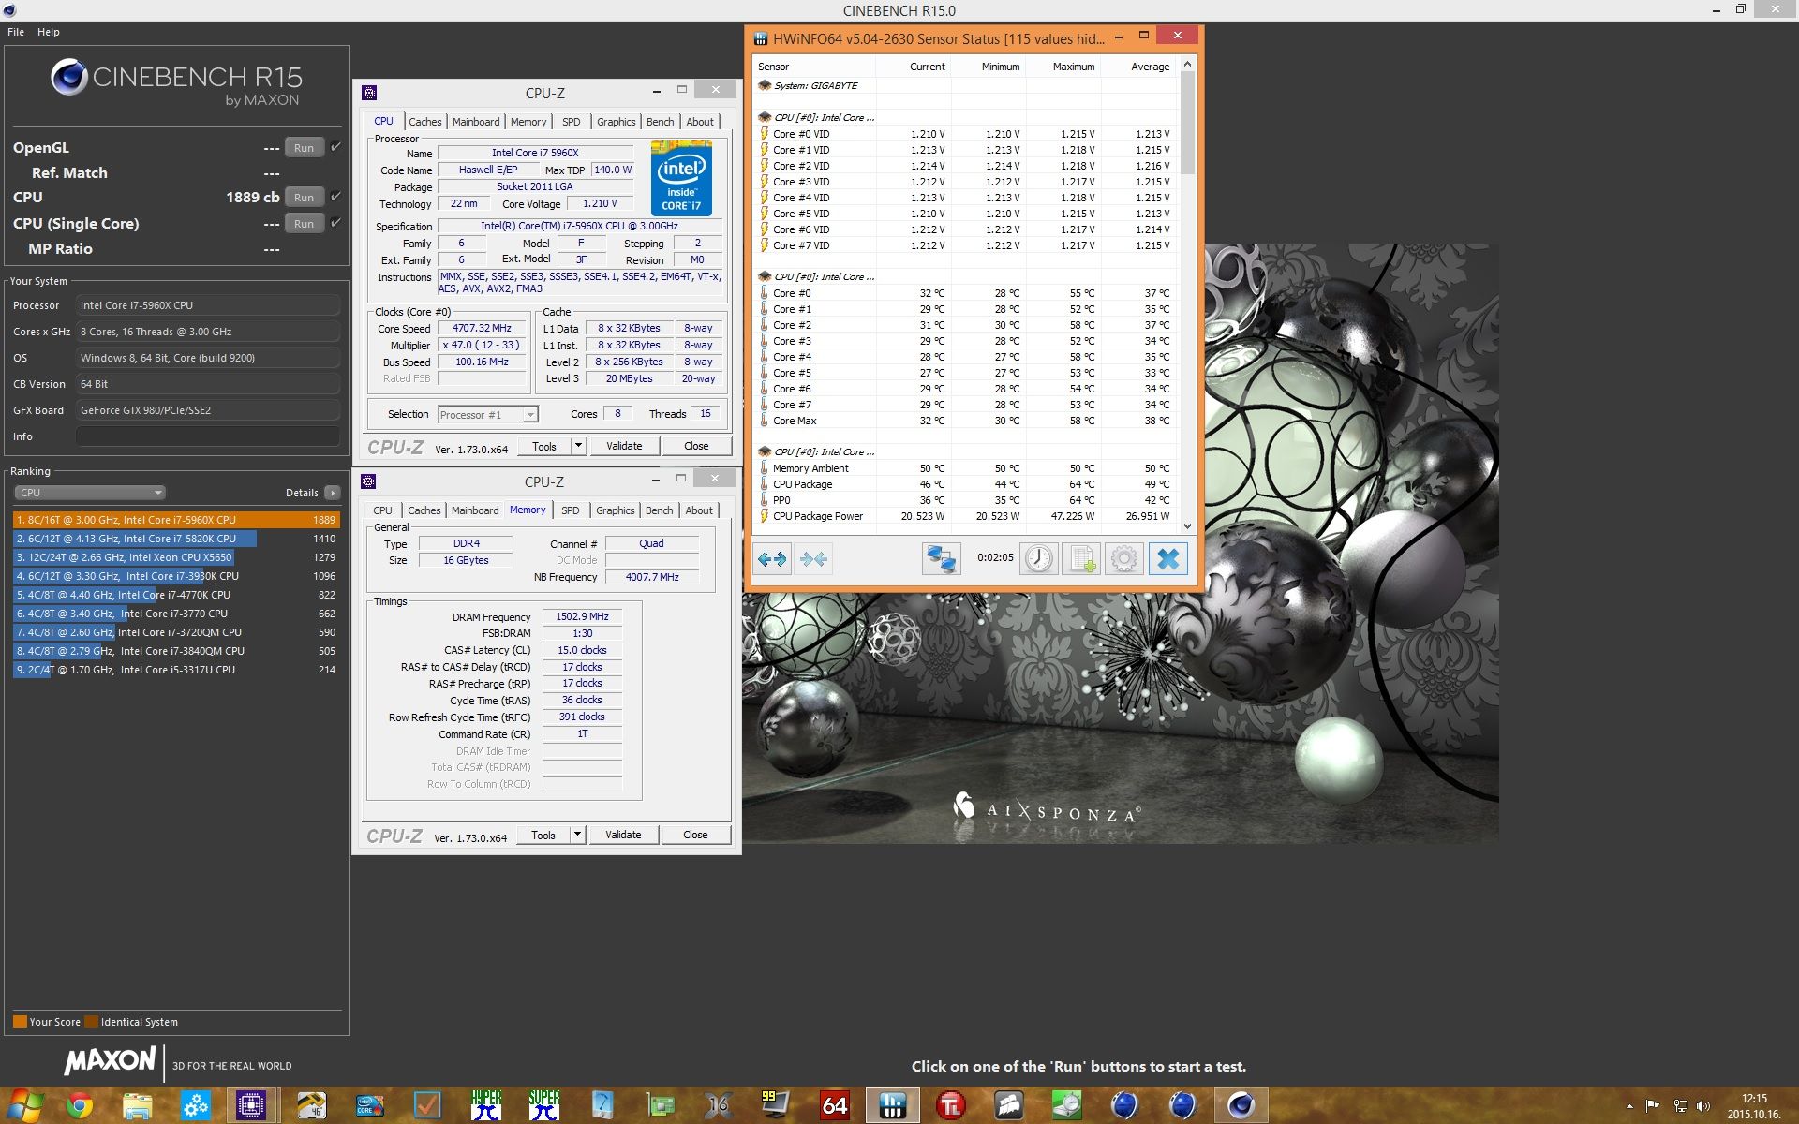Show hidden tray icons arrow
The width and height of the screenshot is (1799, 1124).
click(1629, 1106)
